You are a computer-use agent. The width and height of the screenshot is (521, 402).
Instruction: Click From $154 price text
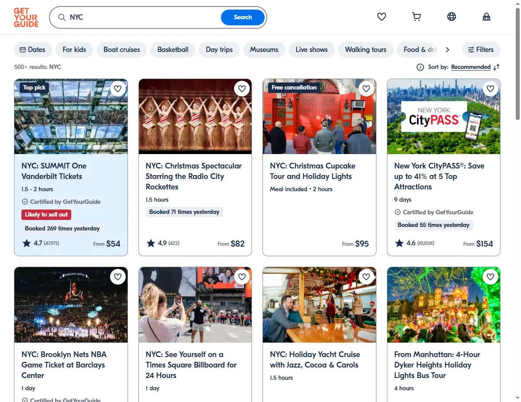coord(478,244)
